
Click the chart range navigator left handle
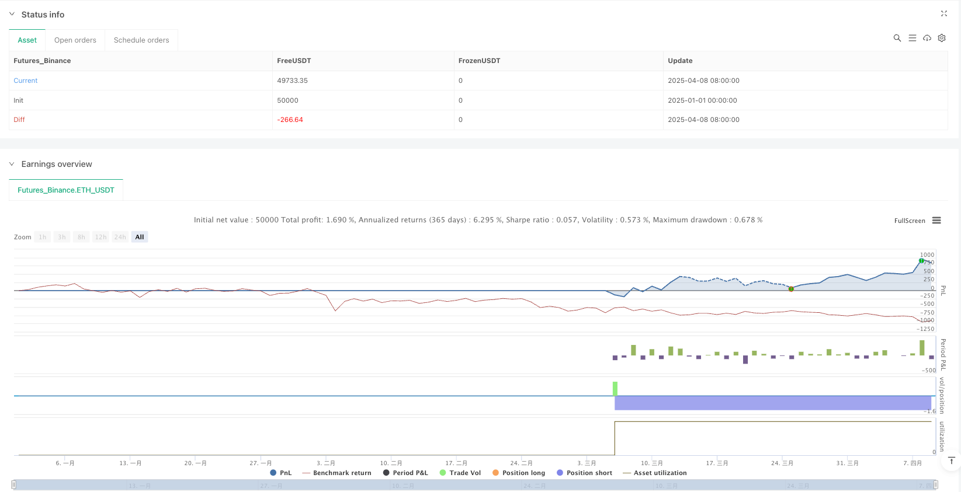coord(14,484)
